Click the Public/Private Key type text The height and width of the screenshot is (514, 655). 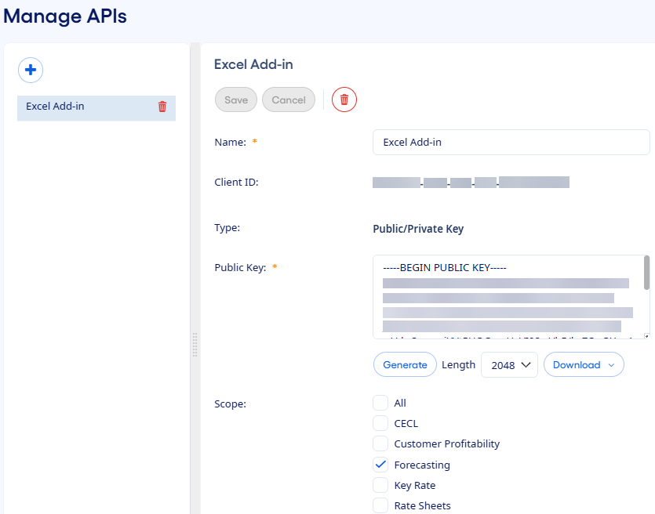click(x=418, y=229)
